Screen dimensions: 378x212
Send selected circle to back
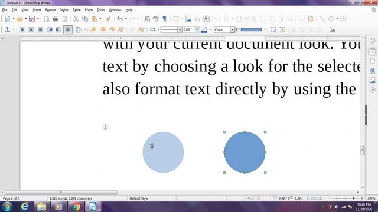point(120,29)
